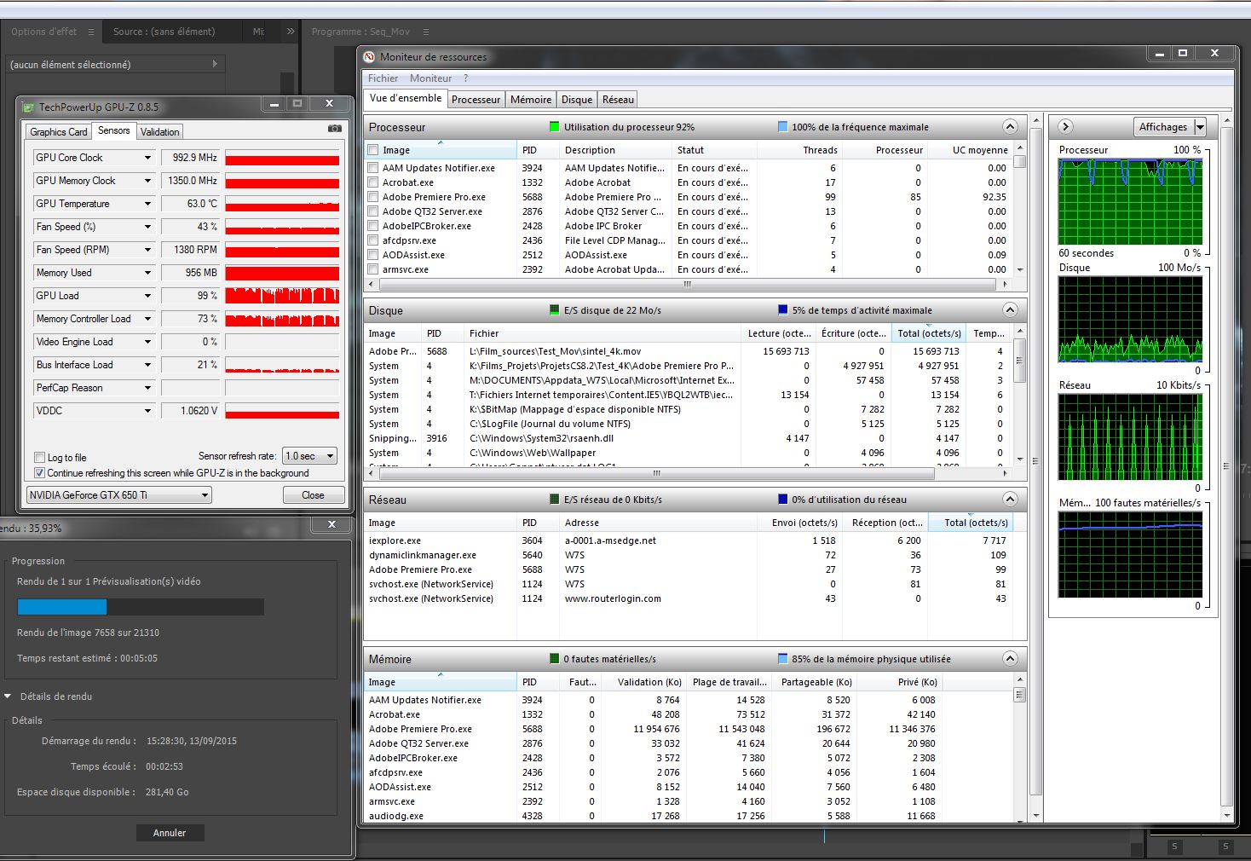
Task: Click green CPU usage indicator square
Action: pyautogui.click(x=555, y=127)
